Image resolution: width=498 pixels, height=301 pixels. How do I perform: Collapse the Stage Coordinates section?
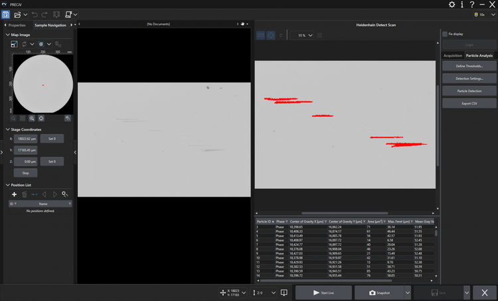pyautogui.click(x=7, y=129)
